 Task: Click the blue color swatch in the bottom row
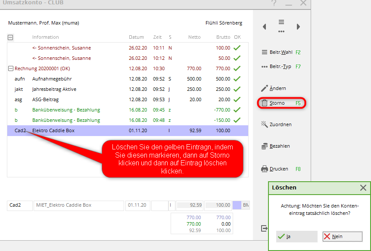pyautogui.click(x=237, y=205)
